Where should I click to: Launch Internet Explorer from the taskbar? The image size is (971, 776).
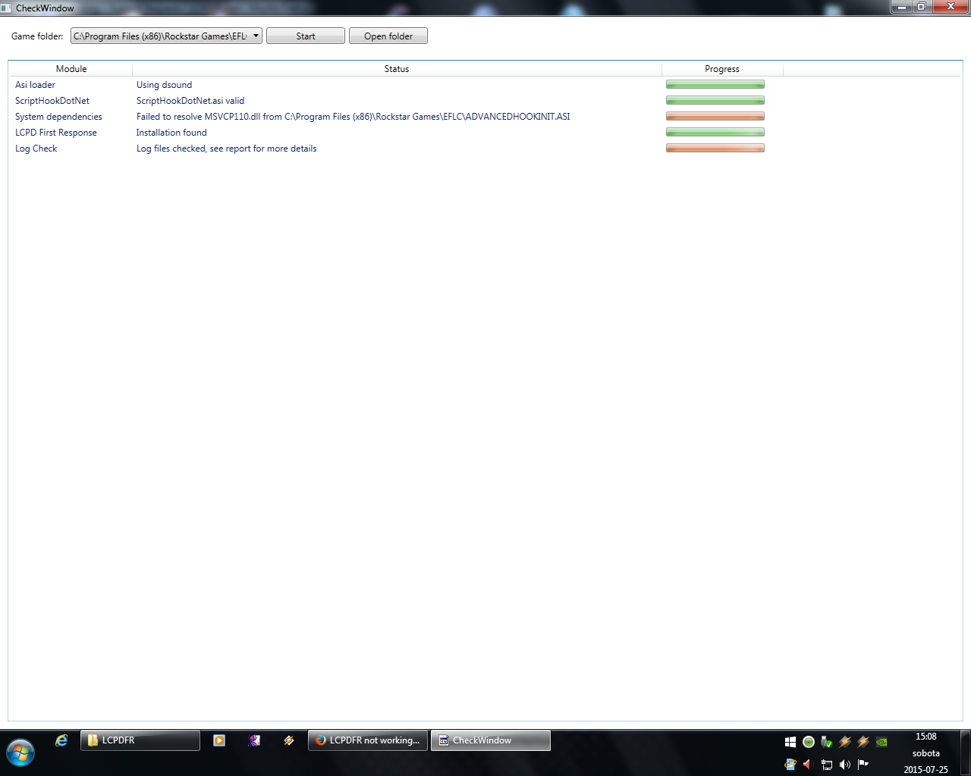(61, 740)
